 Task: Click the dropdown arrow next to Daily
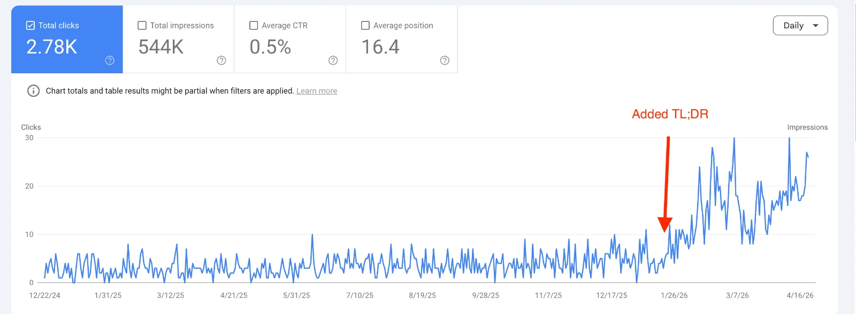click(815, 26)
